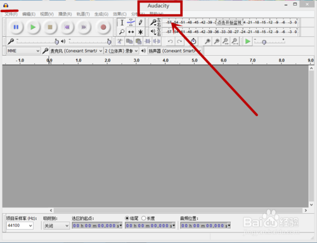The width and height of the screenshot is (317, 243).
Task: Open the recording meter microphone menu
Action: point(153,22)
